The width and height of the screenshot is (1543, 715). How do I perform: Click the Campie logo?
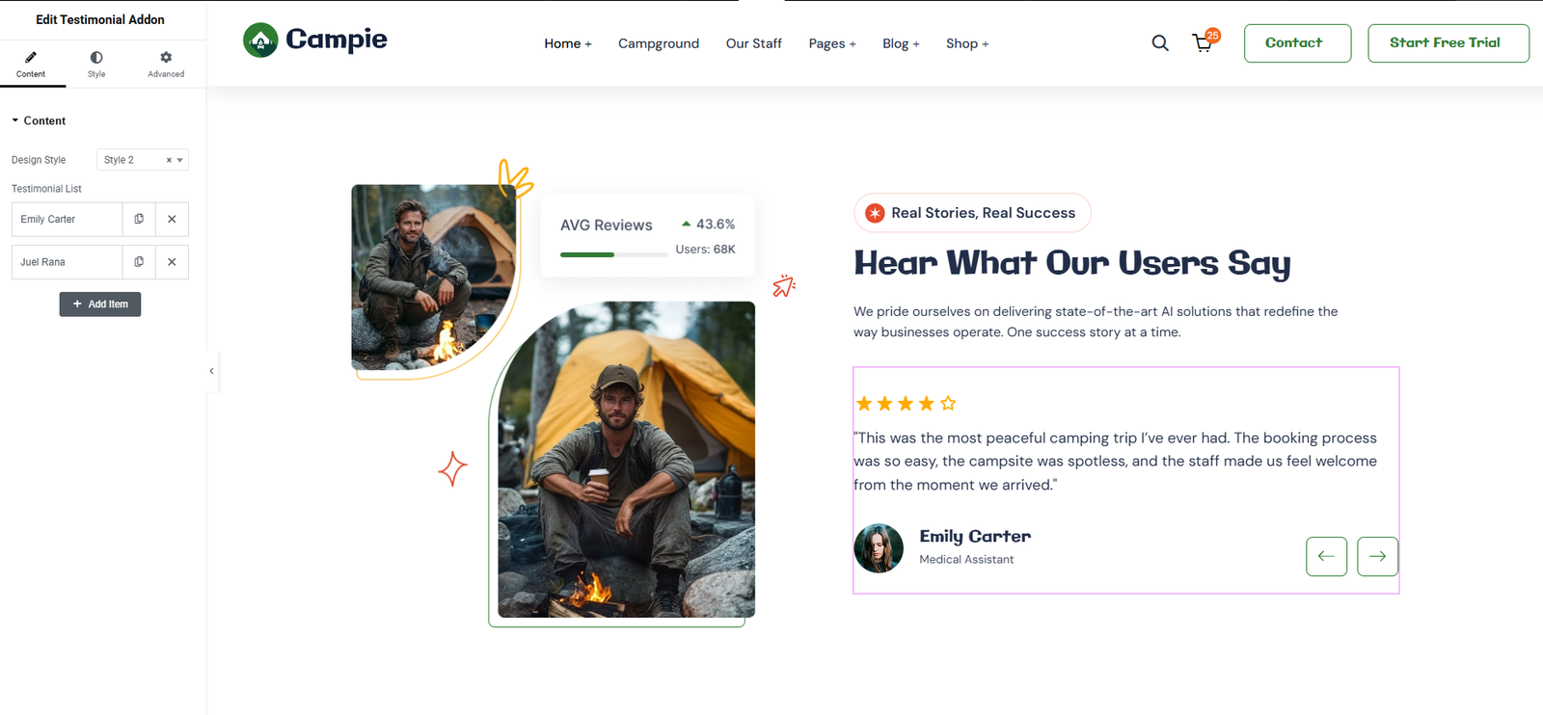tap(315, 40)
